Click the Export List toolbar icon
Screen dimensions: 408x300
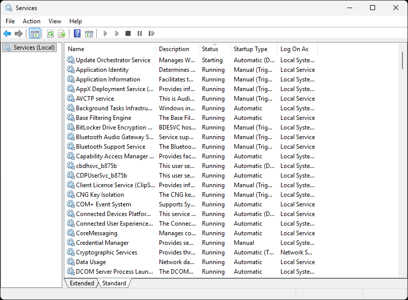pyautogui.click(x=62, y=33)
